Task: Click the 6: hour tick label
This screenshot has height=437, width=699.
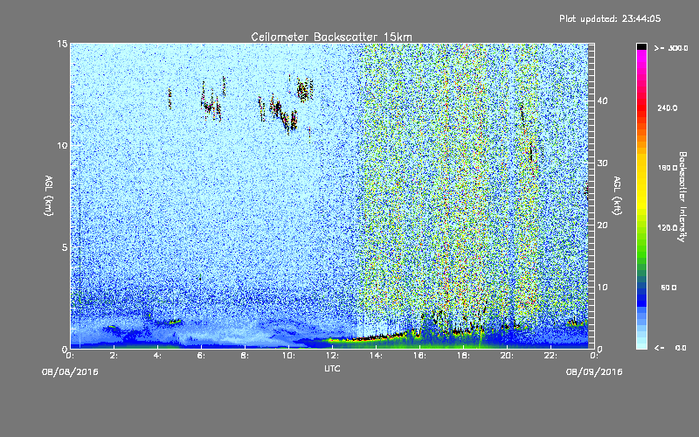Action: (x=201, y=356)
